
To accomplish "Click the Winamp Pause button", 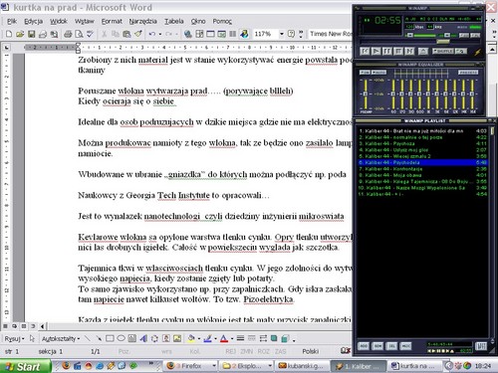I will pyautogui.click(x=387, y=51).
